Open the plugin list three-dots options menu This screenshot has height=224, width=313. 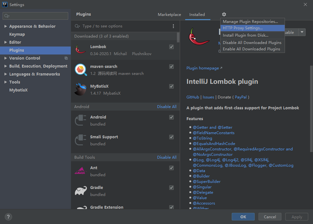click(x=173, y=26)
